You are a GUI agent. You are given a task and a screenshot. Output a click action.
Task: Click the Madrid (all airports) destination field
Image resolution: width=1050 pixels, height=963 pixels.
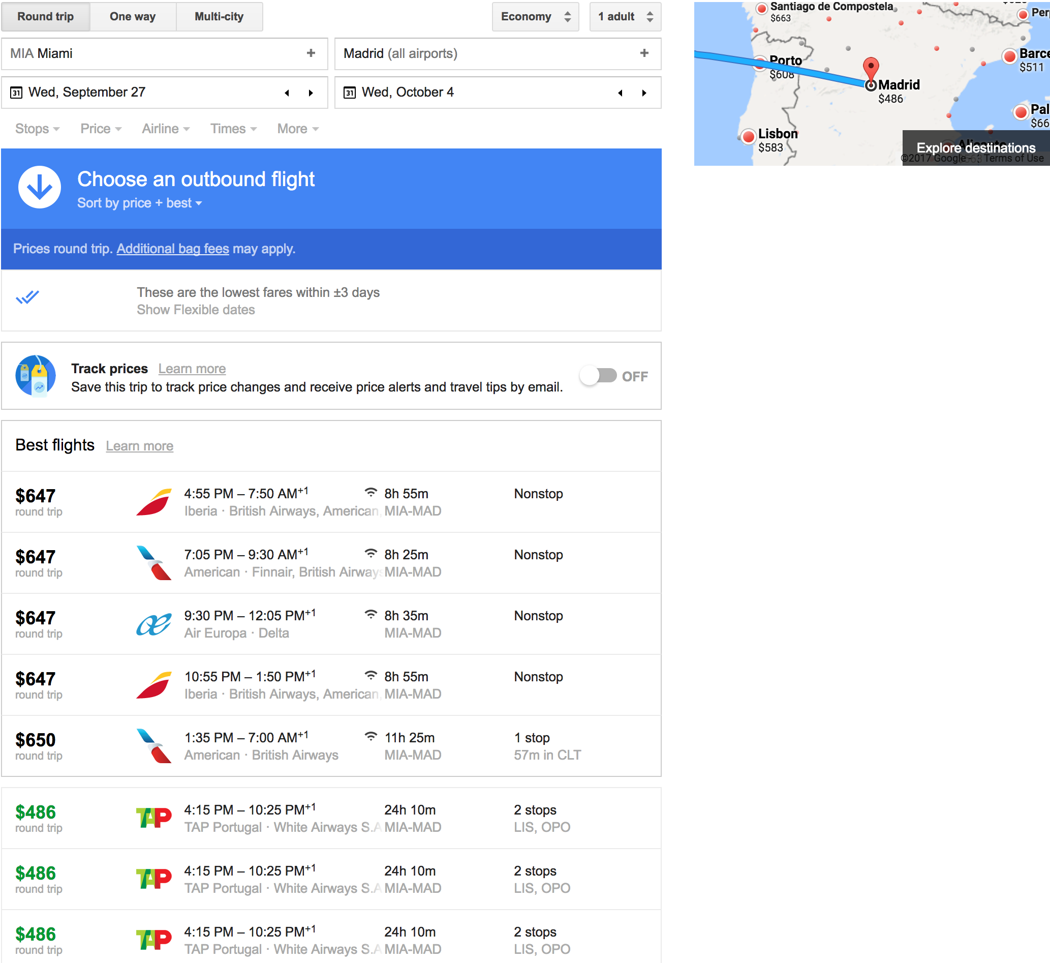[498, 54]
